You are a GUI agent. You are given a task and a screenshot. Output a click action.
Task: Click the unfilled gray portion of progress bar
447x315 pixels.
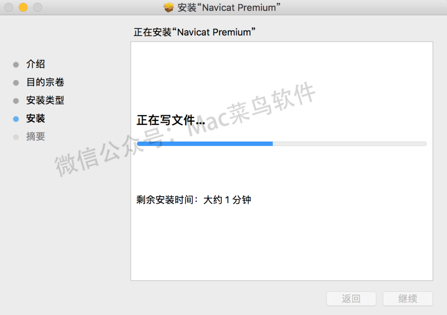pos(350,144)
